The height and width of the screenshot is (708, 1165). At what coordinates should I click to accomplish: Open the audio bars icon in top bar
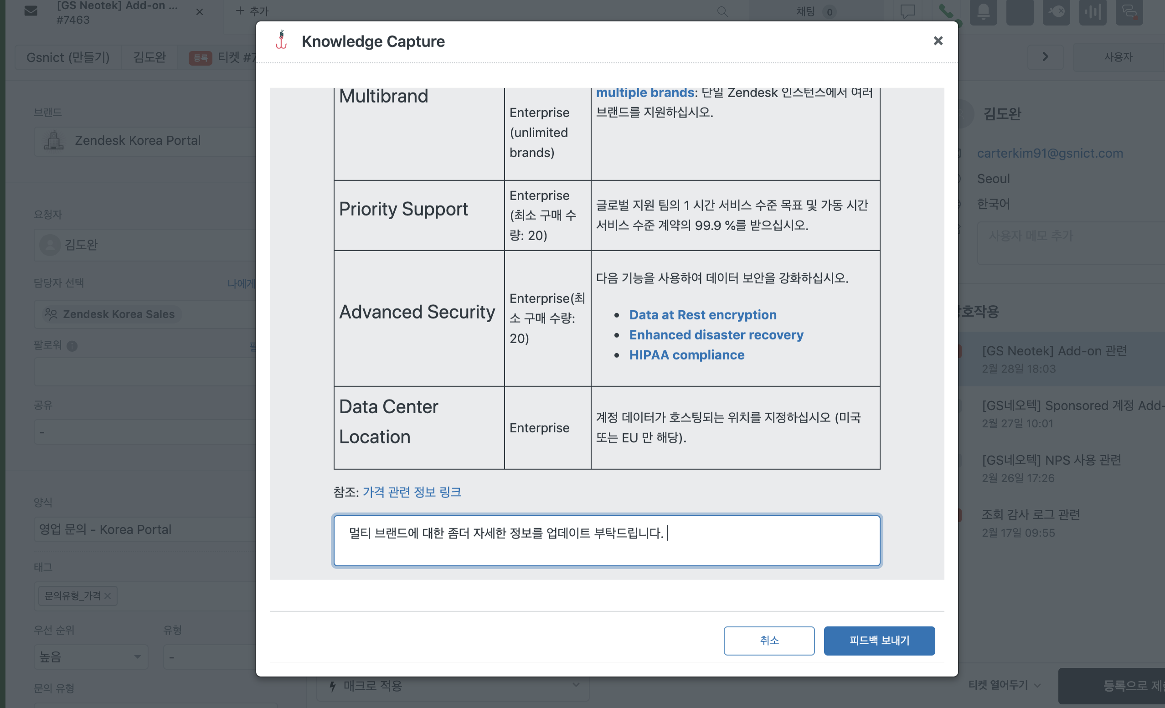click(1092, 11)
